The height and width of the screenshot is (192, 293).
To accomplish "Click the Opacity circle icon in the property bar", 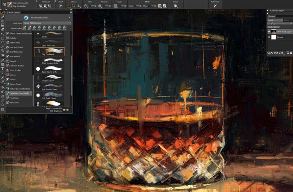I will tap(100, 6).
